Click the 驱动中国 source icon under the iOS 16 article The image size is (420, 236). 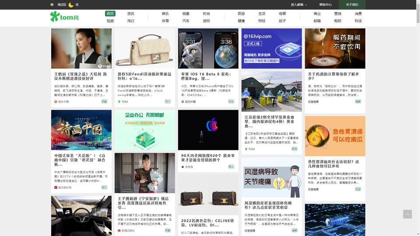(x=183, y=102)
